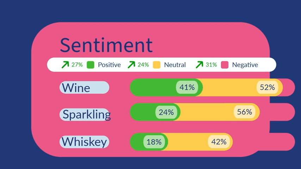Screen dimensions: 301x169
Task: Select the pink Negative legend swatch
Action: (225, 65)
